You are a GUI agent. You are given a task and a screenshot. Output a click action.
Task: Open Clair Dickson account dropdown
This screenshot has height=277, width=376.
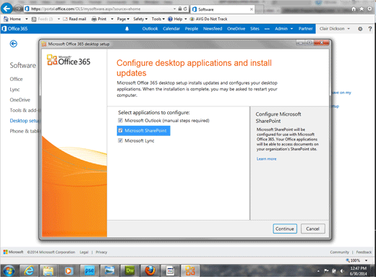coord(335,29)
